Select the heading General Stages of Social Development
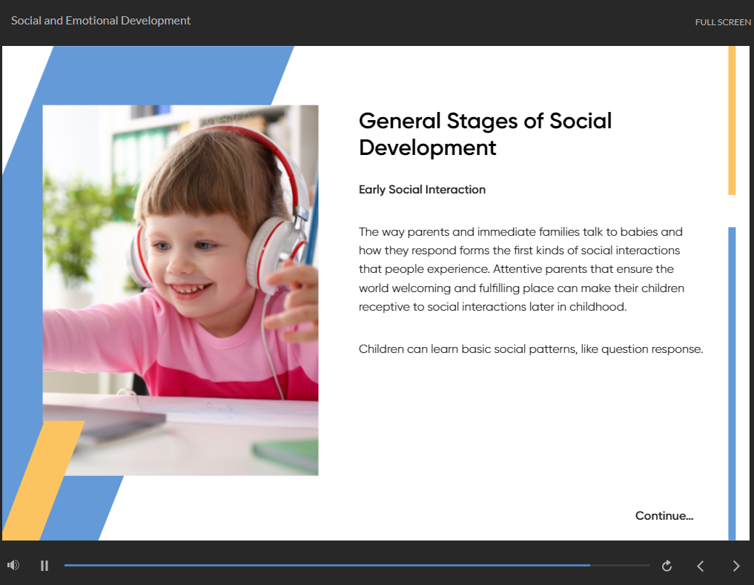Image resolution: width=754 pixels, height=585 pixels. click(485, 133)
